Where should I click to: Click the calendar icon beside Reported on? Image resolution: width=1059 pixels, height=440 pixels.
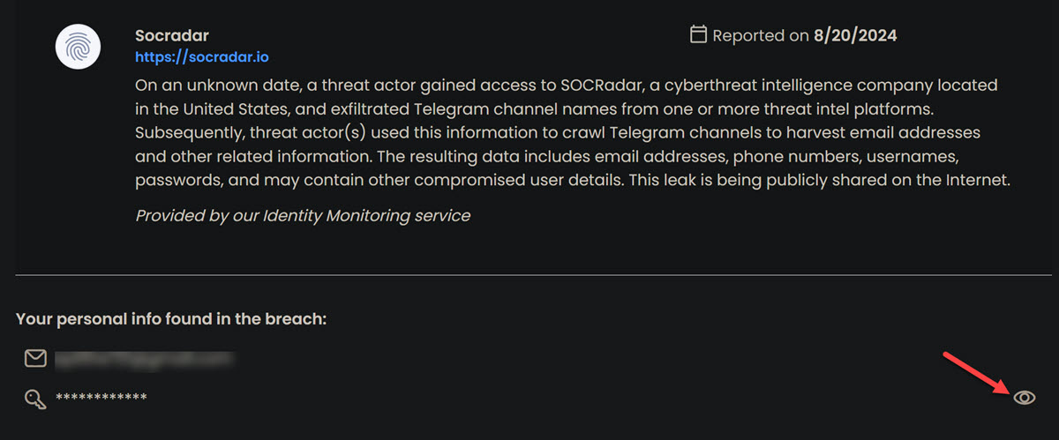698,35
